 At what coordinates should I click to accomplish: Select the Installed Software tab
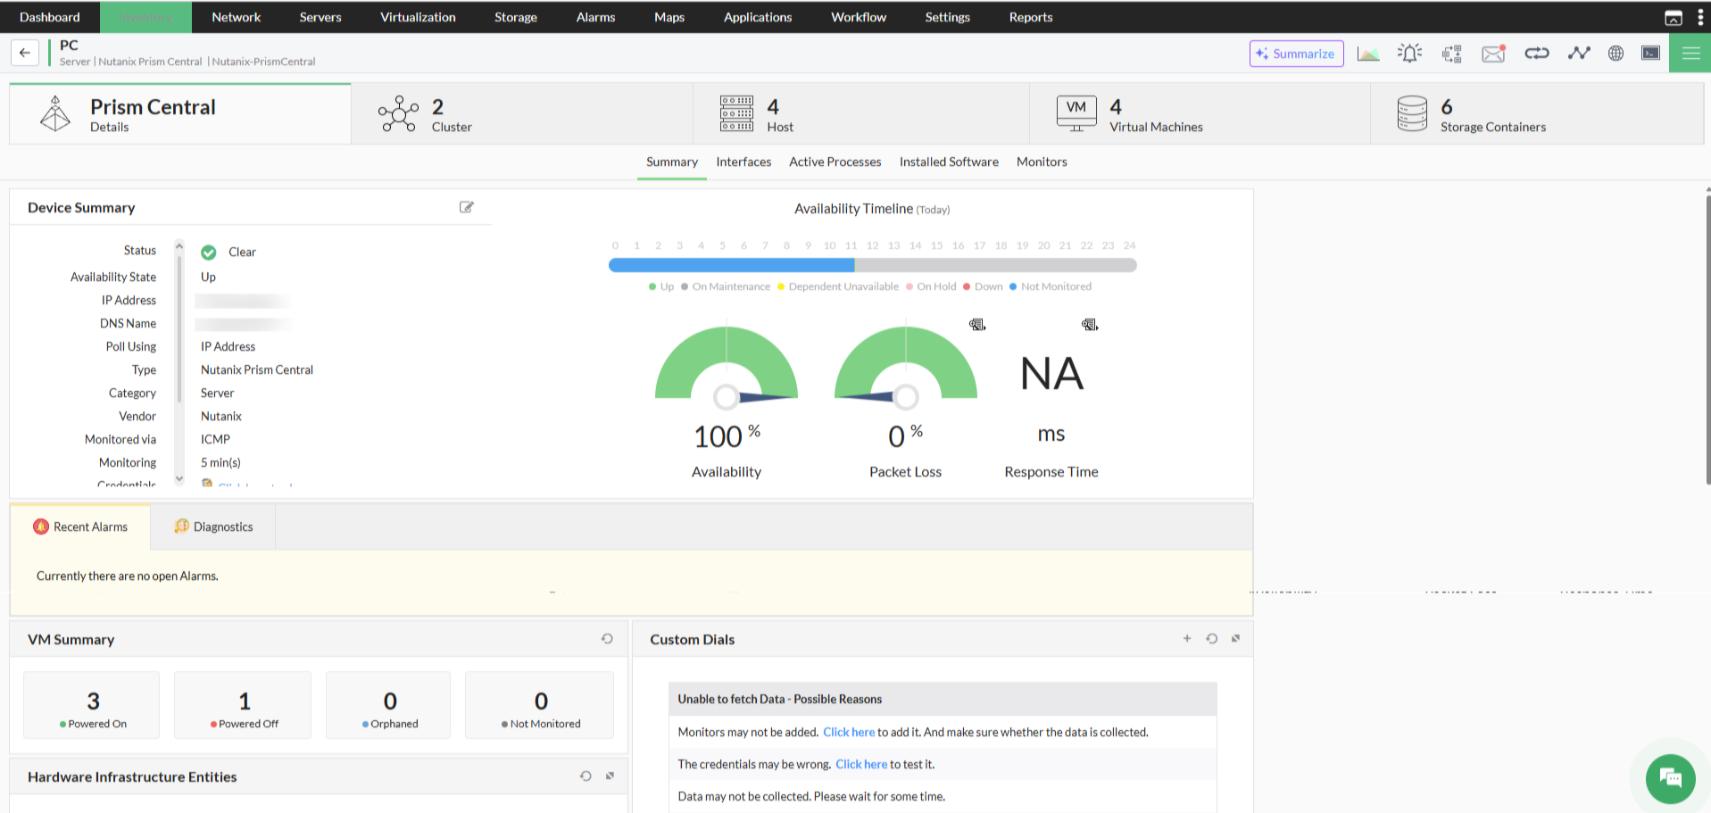point(949,162)
